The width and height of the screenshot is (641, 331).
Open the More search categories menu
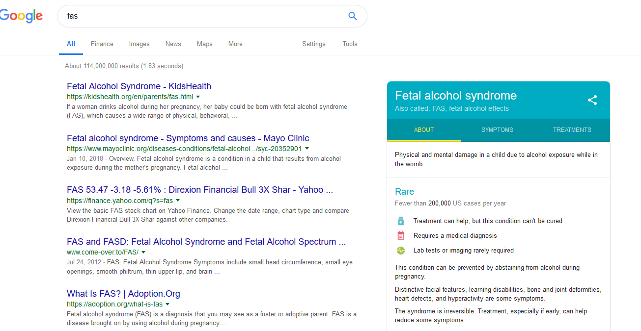pyautogui.click(x=235, y=44)
